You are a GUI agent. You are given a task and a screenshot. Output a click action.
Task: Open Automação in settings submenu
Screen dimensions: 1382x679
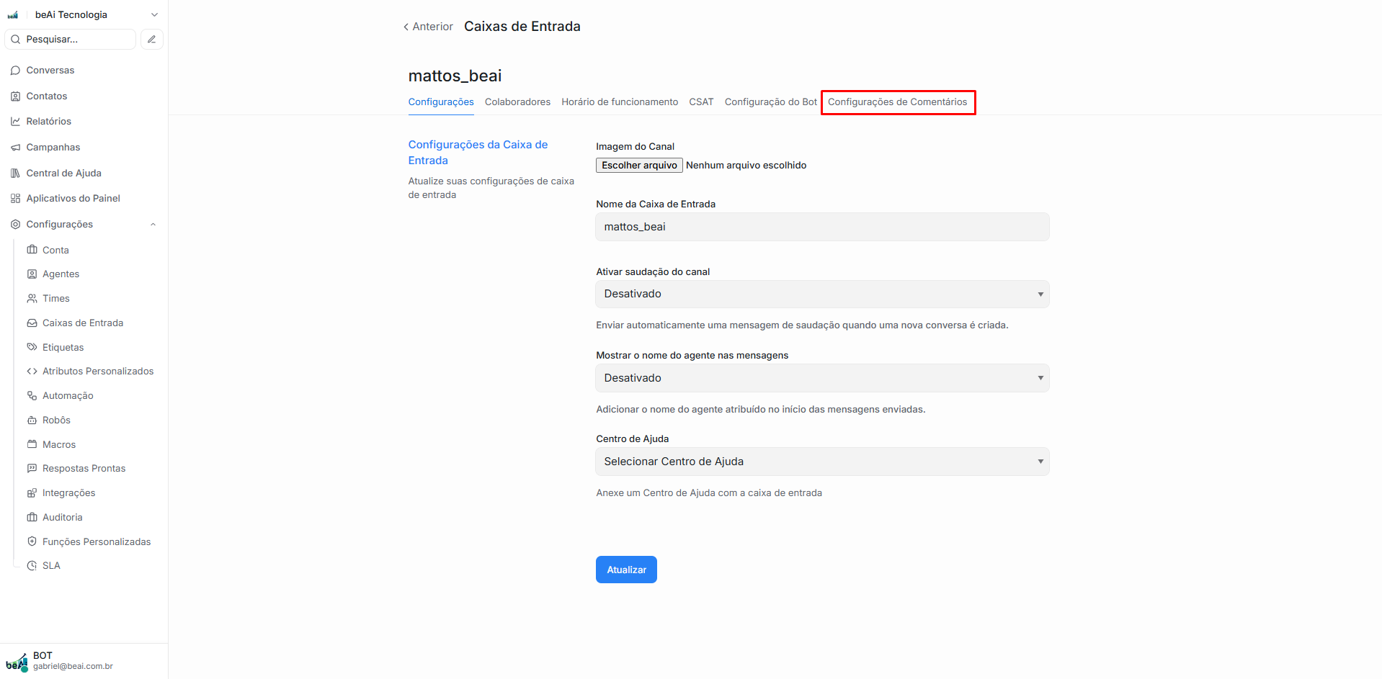[68, 396]
